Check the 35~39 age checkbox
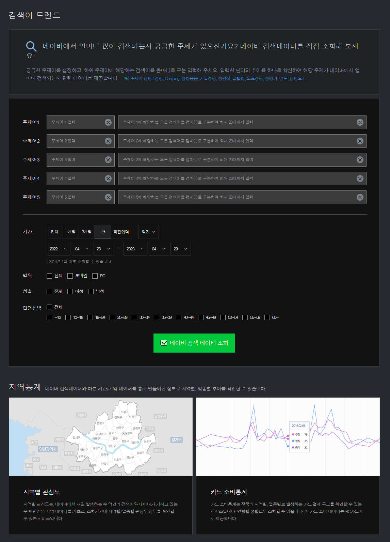This screenshot has width=390, height=542. click(157, 318)
